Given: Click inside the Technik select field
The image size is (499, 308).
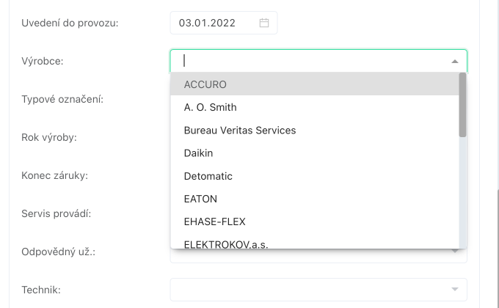Looking at the screenshot, I should (x=308, y=290).
